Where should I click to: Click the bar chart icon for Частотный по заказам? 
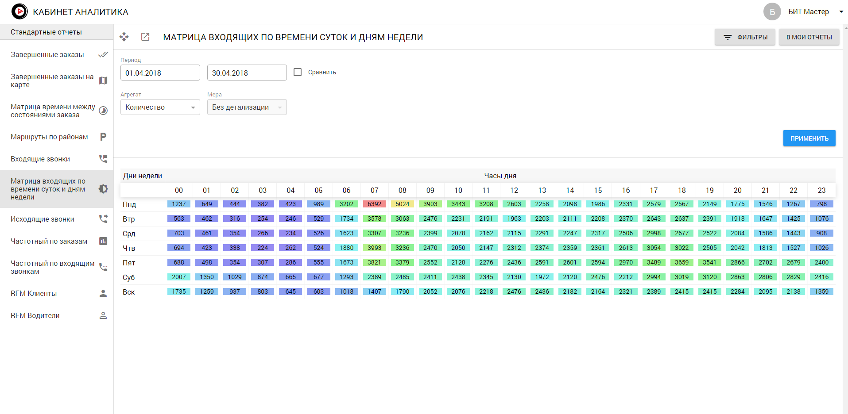[x=103, y=241]
